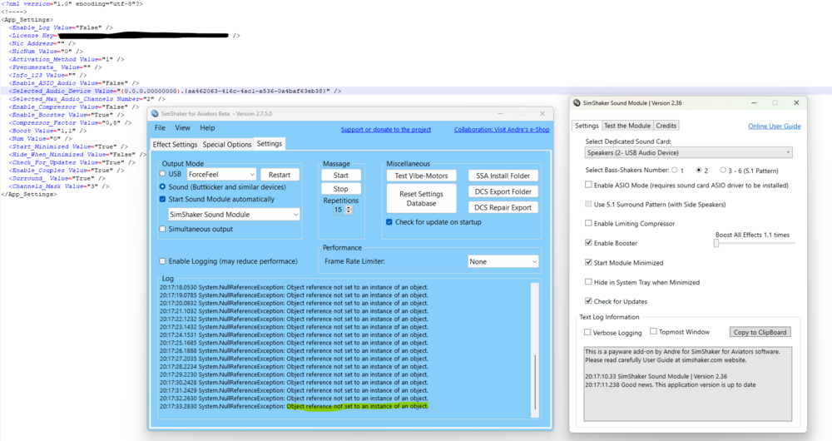The width and height of the screenshot is (832, 441).
Task: Select the Settings tab in SimShaker for Aviators
Action: (270, 144)
